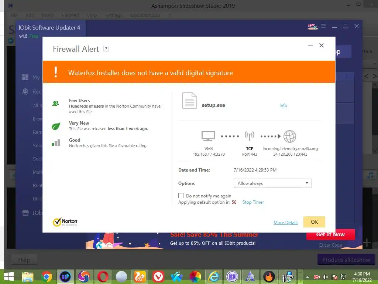Image resolution: width=378 pixels, height=284 pixels.
Task: Open the IObit Software Updater hamburger menu
Action: (323, 26)
